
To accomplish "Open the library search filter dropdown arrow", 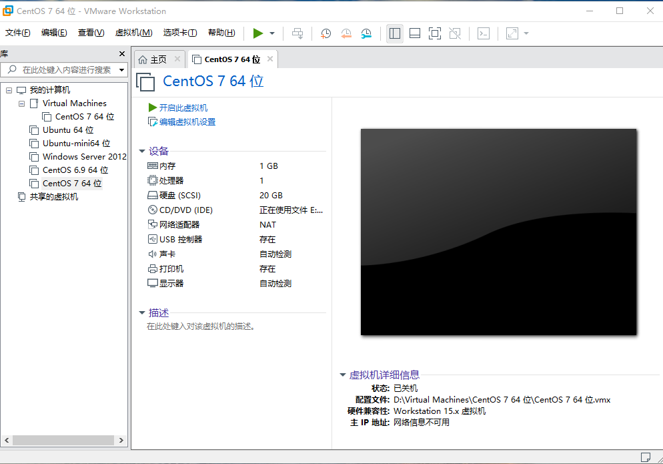I will coord(122,70).
